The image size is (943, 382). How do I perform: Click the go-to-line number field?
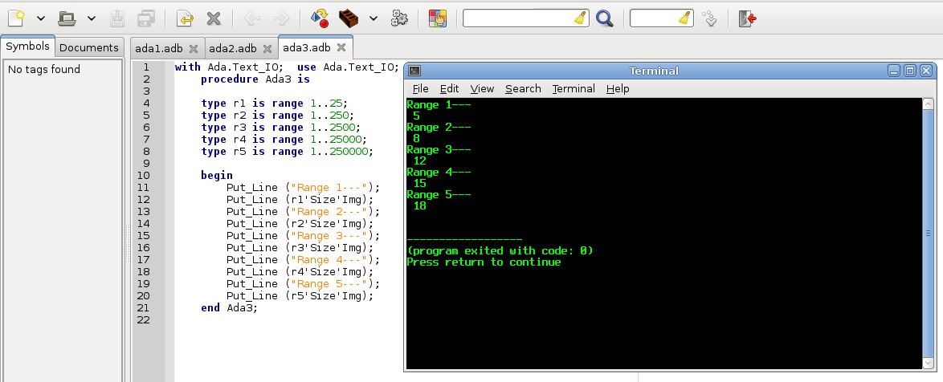(x=655, y=18)
